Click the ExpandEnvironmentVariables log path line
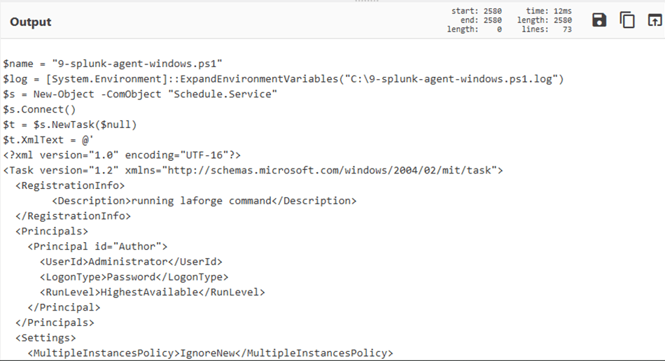665x361 pixels. (x=283, y=79)
